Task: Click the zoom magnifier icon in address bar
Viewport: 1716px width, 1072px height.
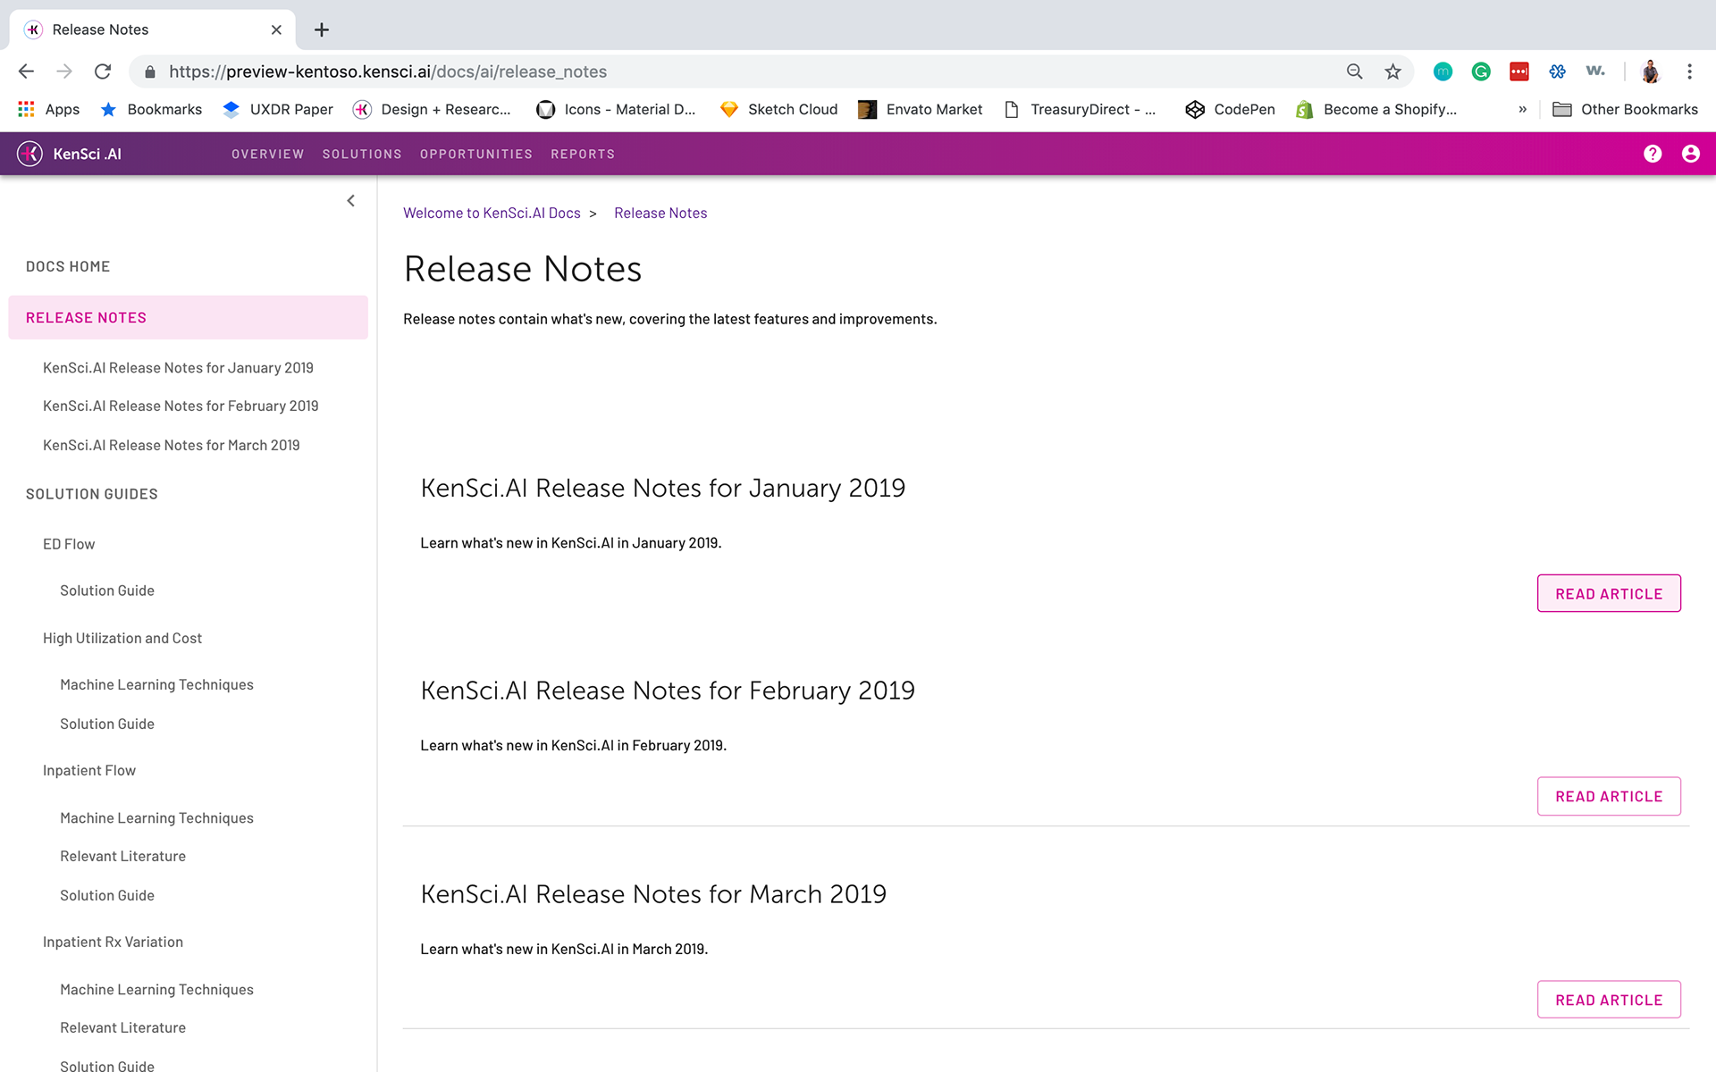Action: coord(1354,71)
